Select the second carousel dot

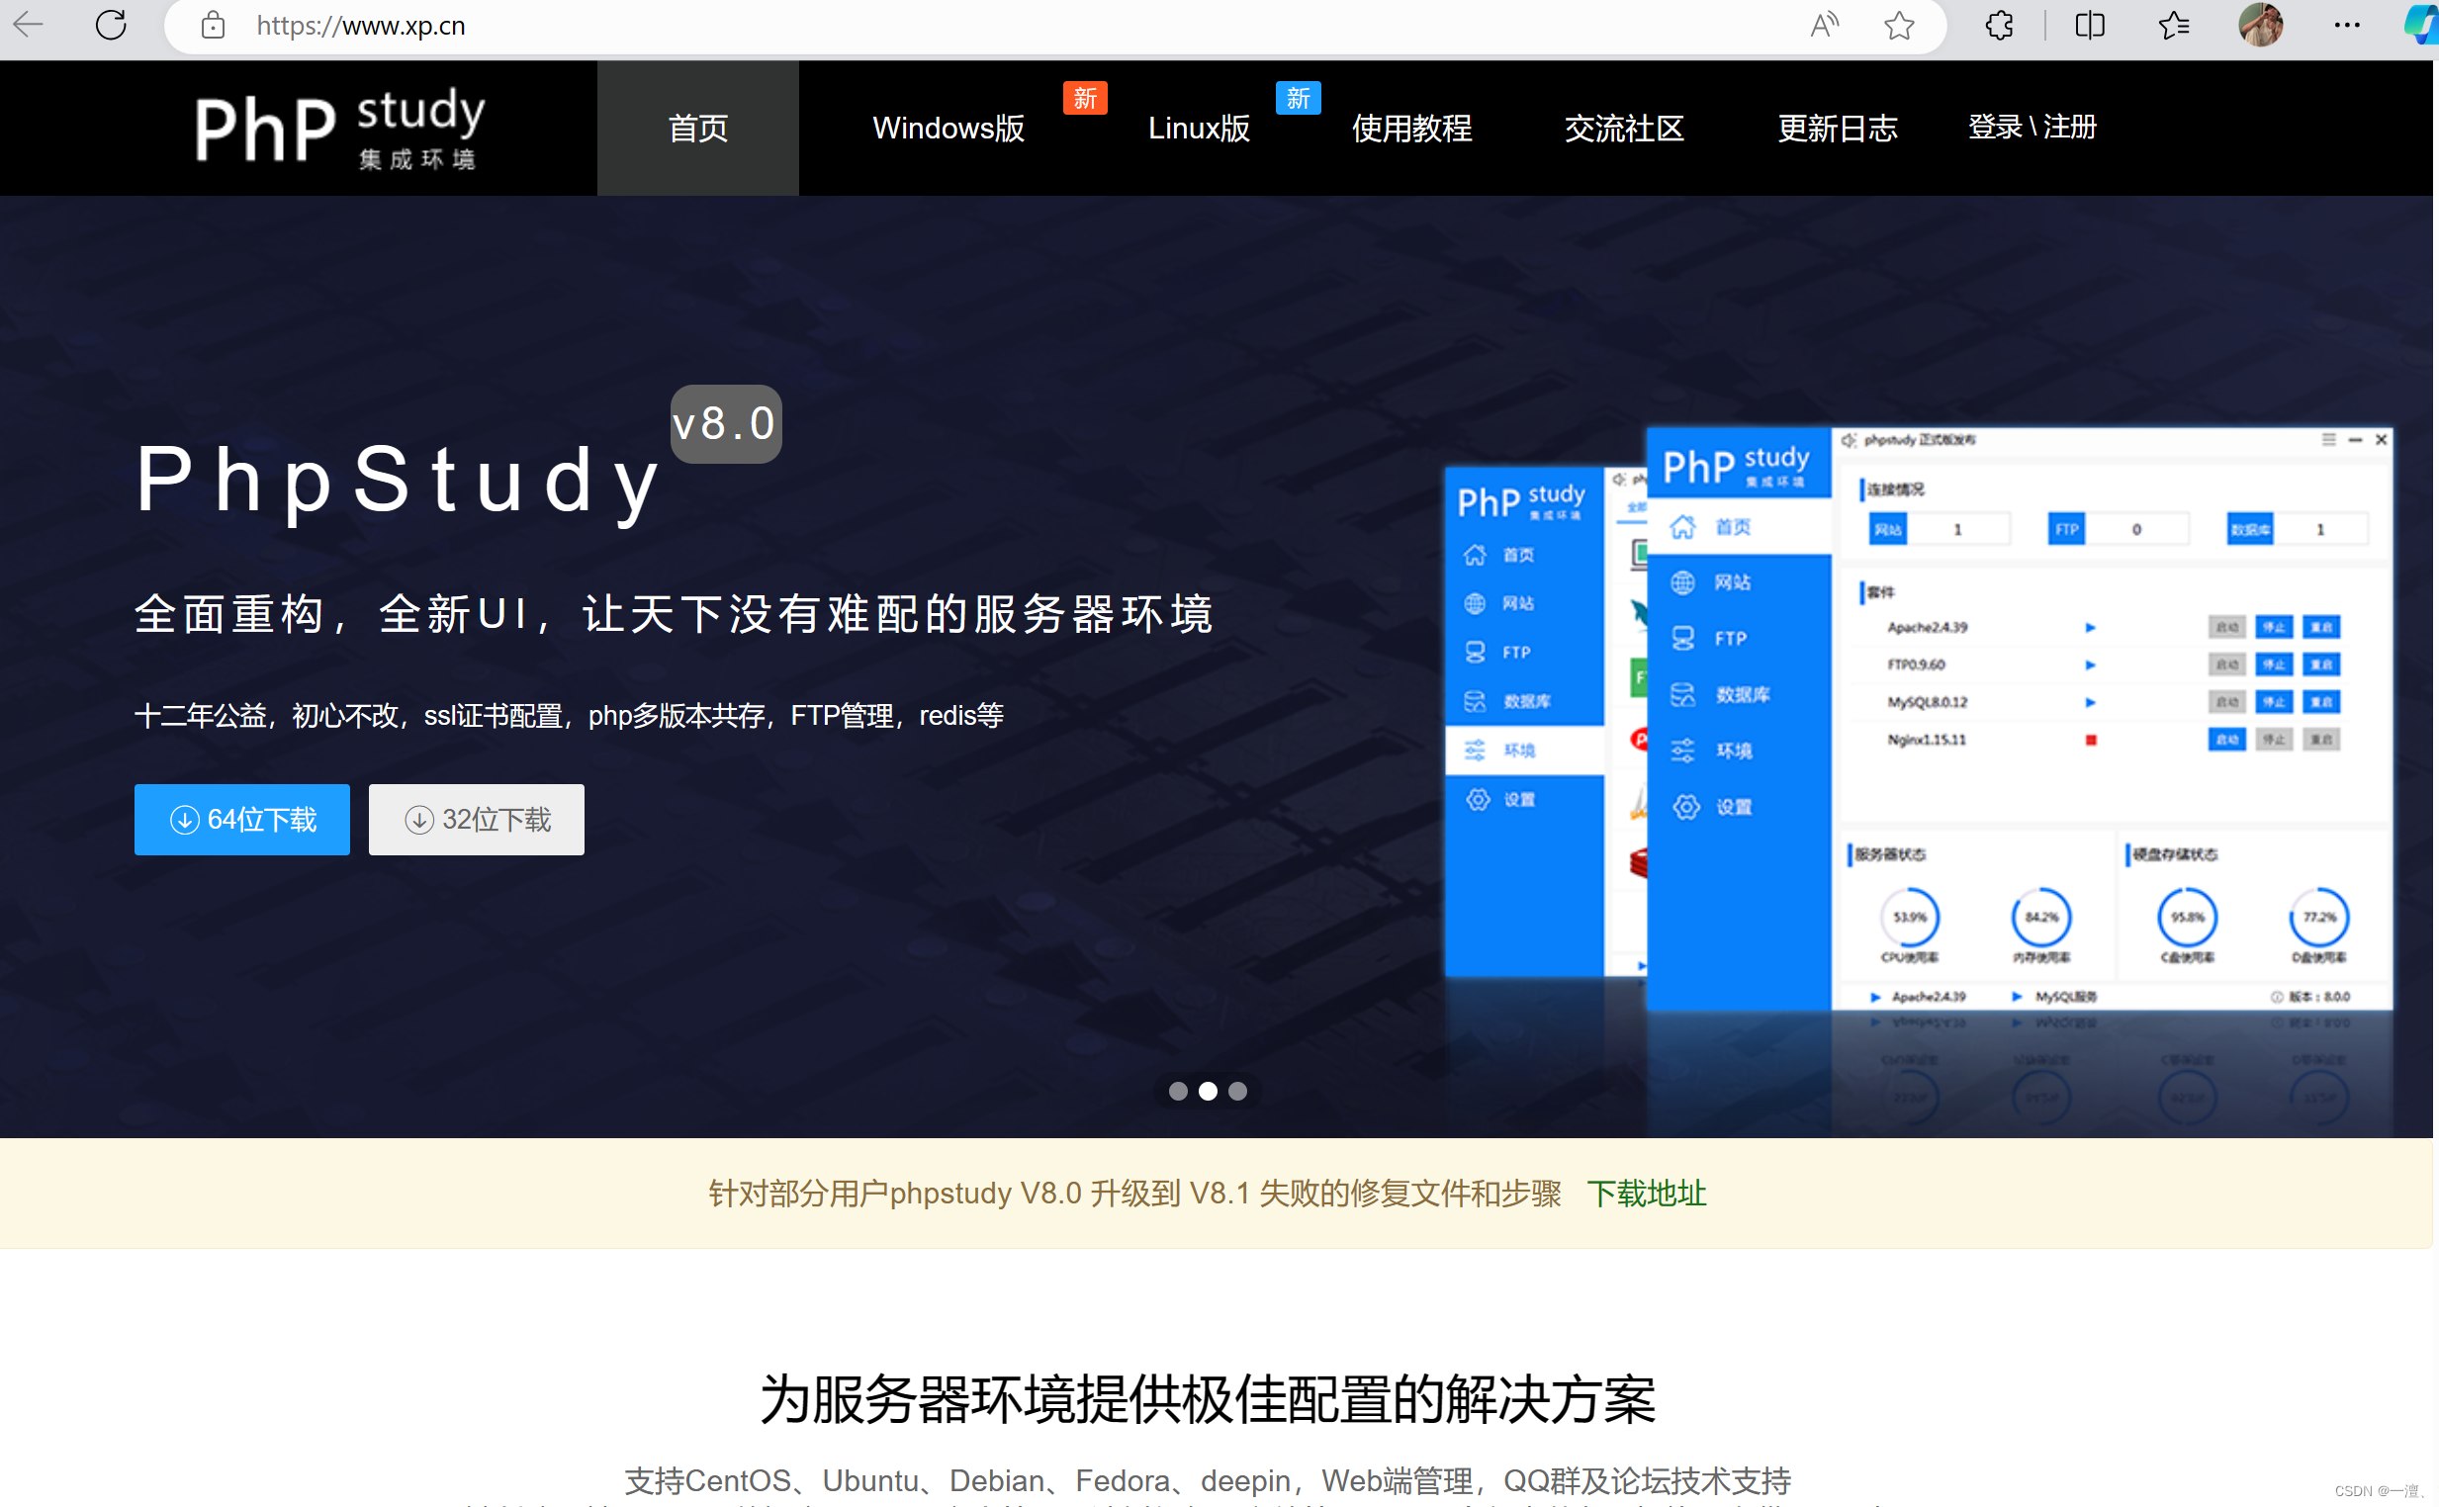point(1208,1092)
